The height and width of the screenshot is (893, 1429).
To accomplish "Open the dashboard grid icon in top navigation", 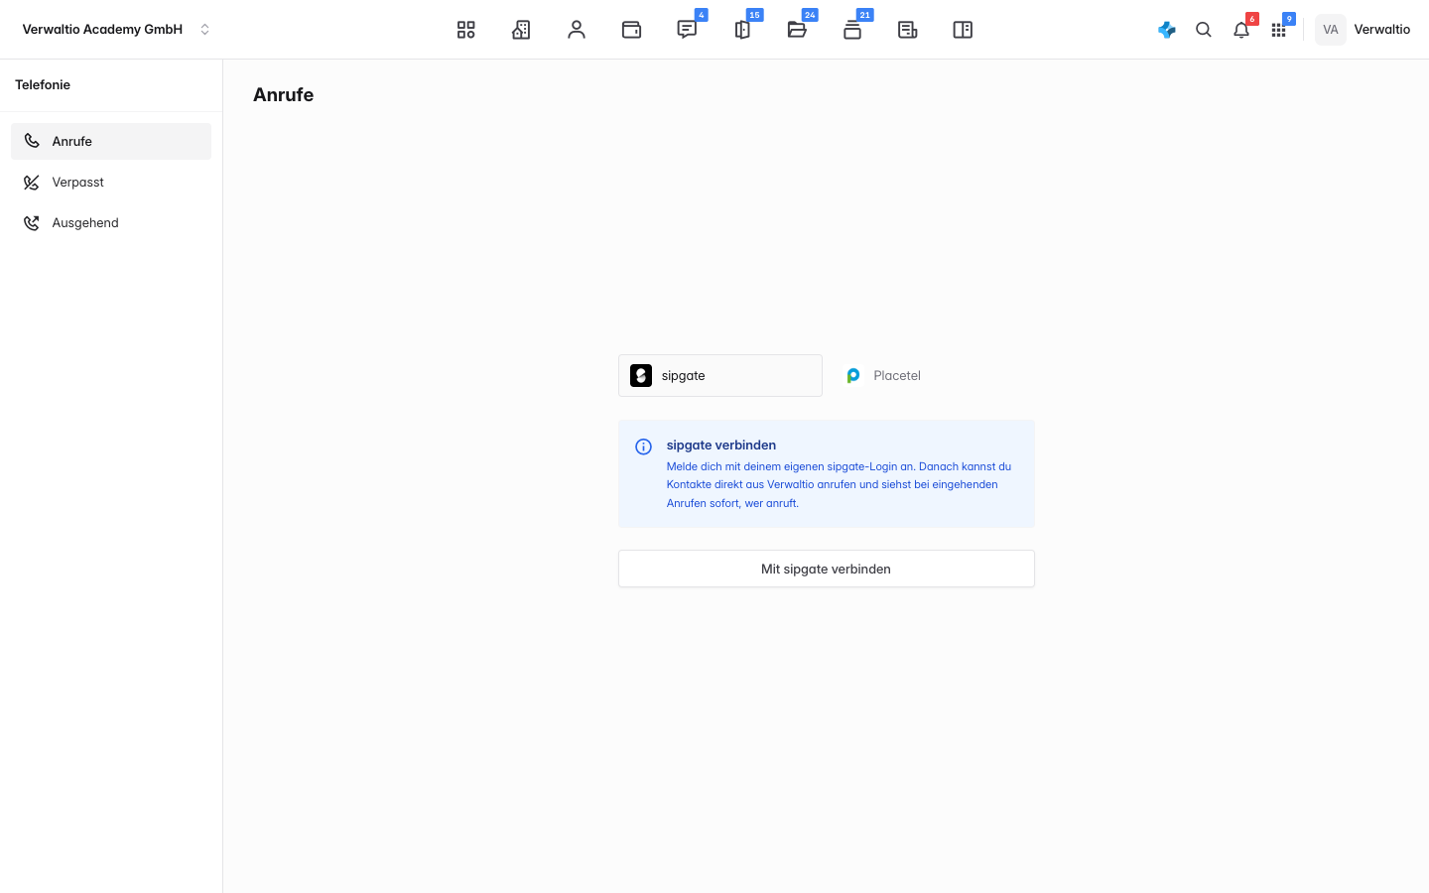I will [x=466, y=30].
